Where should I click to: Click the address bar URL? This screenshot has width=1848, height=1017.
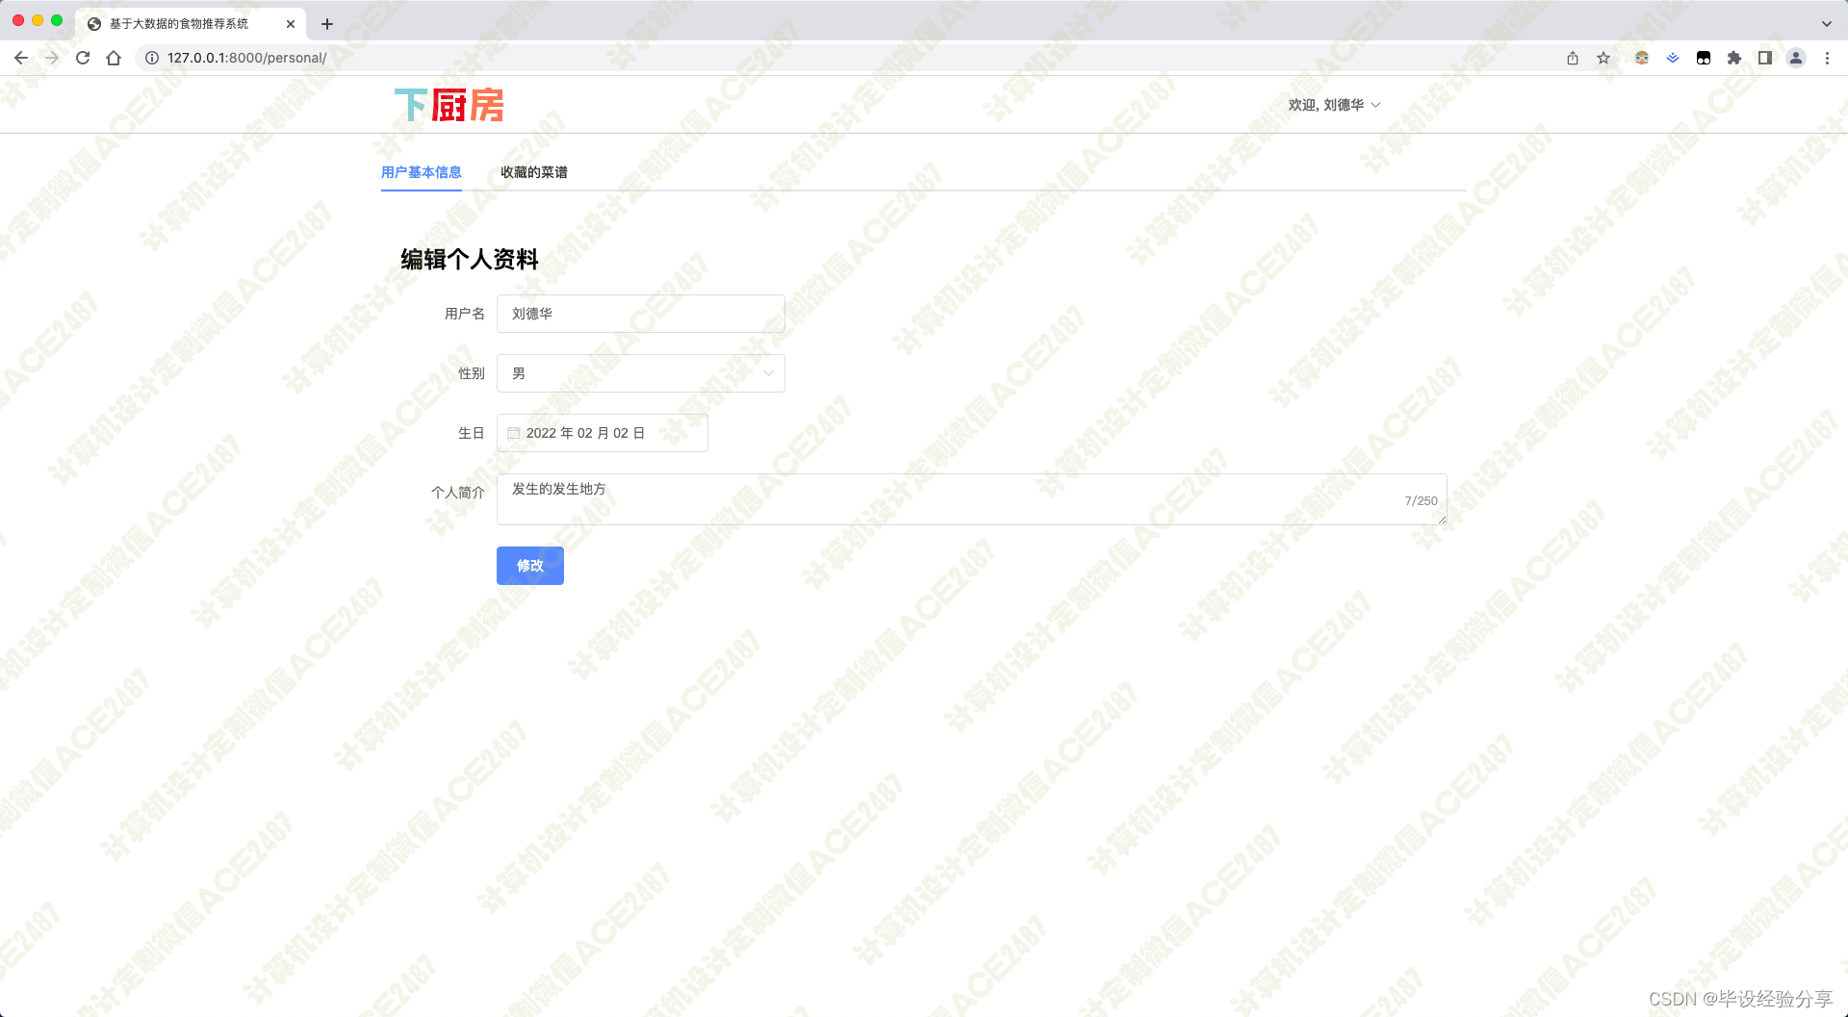click(246, 58)
